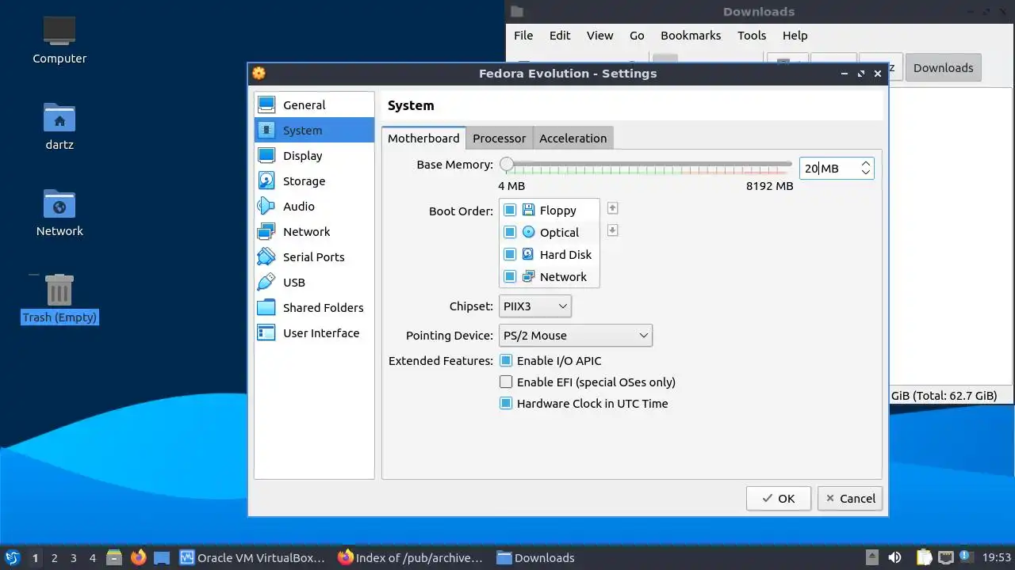
Task: Open the taskbar application menu
Action: pos(13,558)
